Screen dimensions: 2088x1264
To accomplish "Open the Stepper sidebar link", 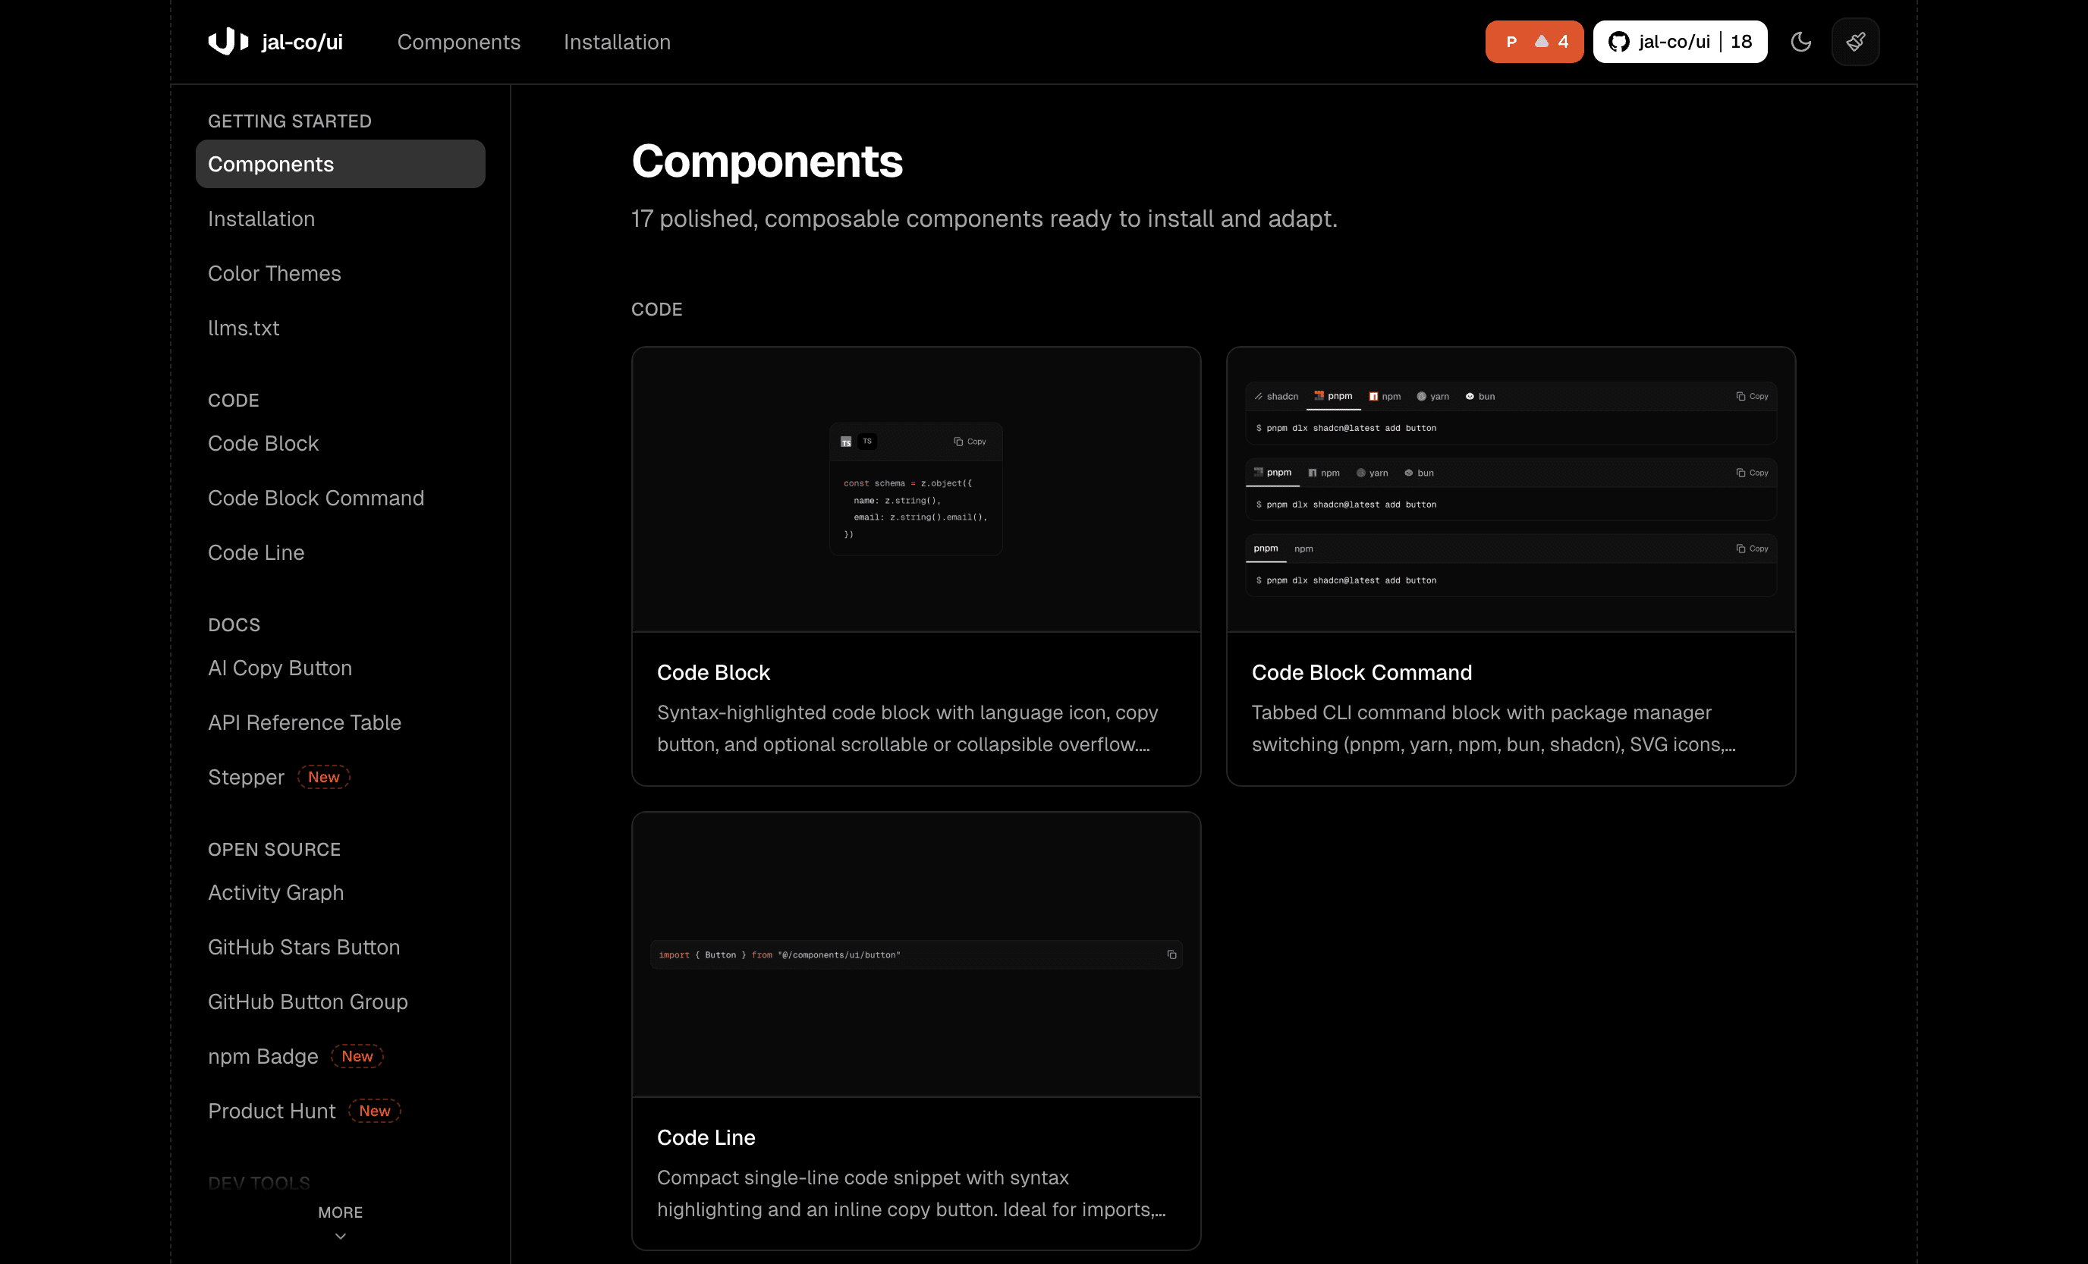I will click(x=246, y=777).
